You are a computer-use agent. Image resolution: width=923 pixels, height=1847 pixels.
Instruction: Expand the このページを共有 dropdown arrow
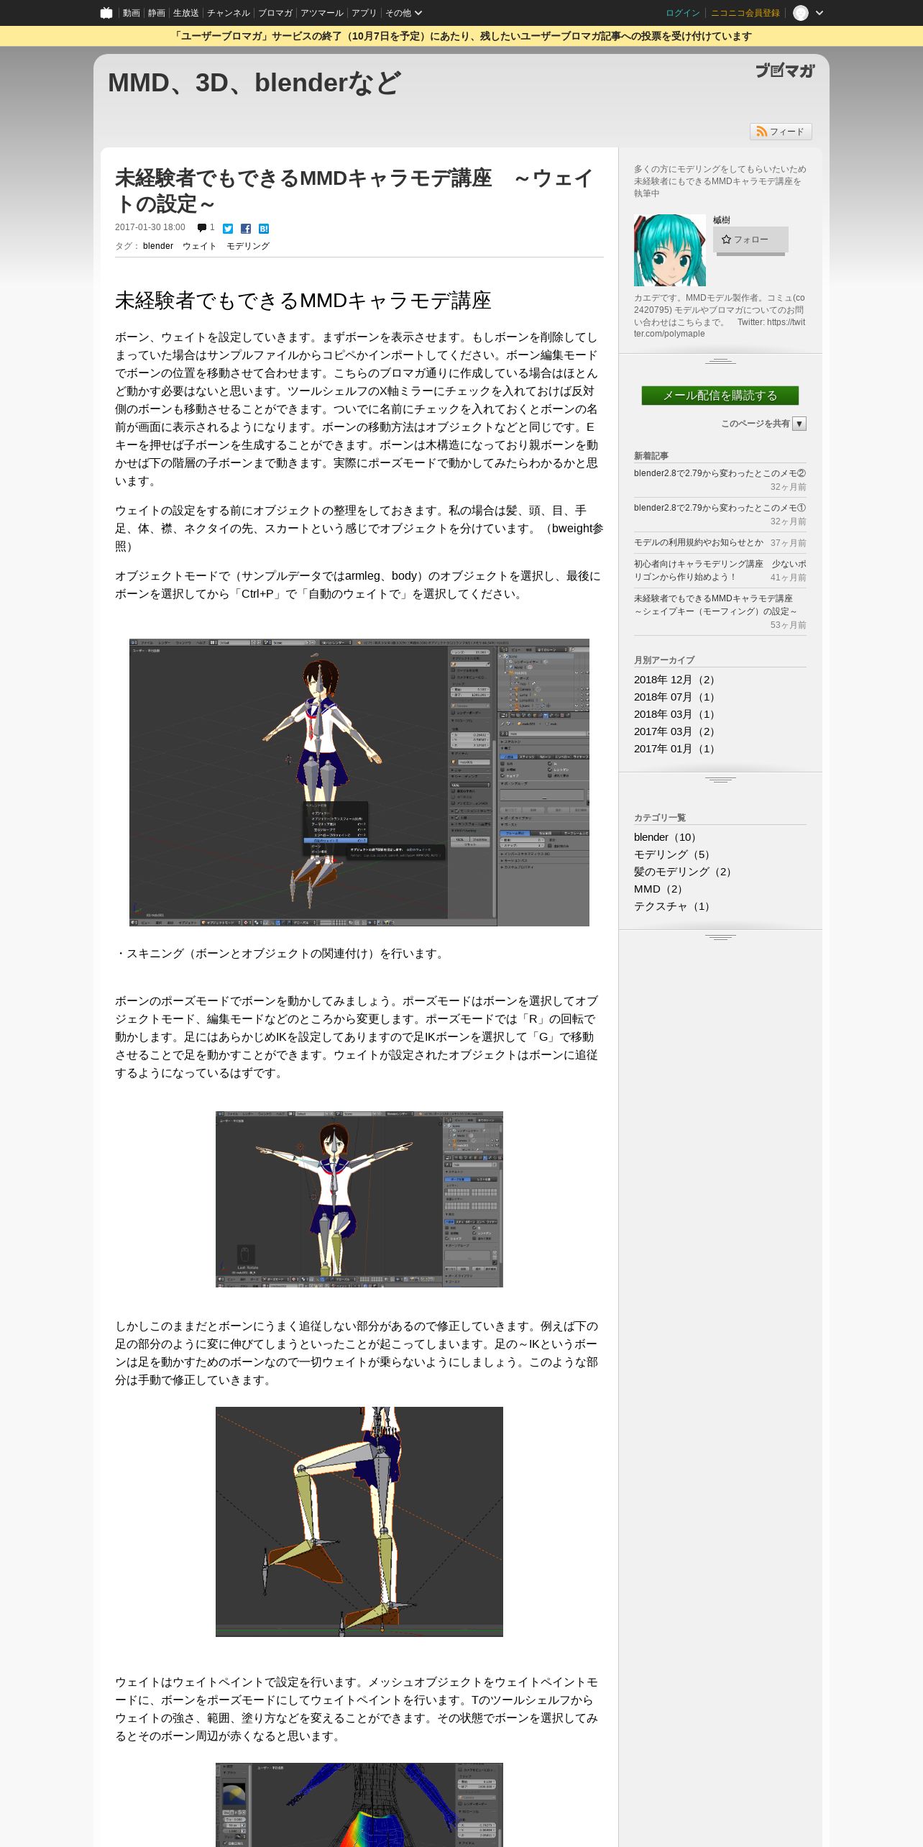[799, 424]
